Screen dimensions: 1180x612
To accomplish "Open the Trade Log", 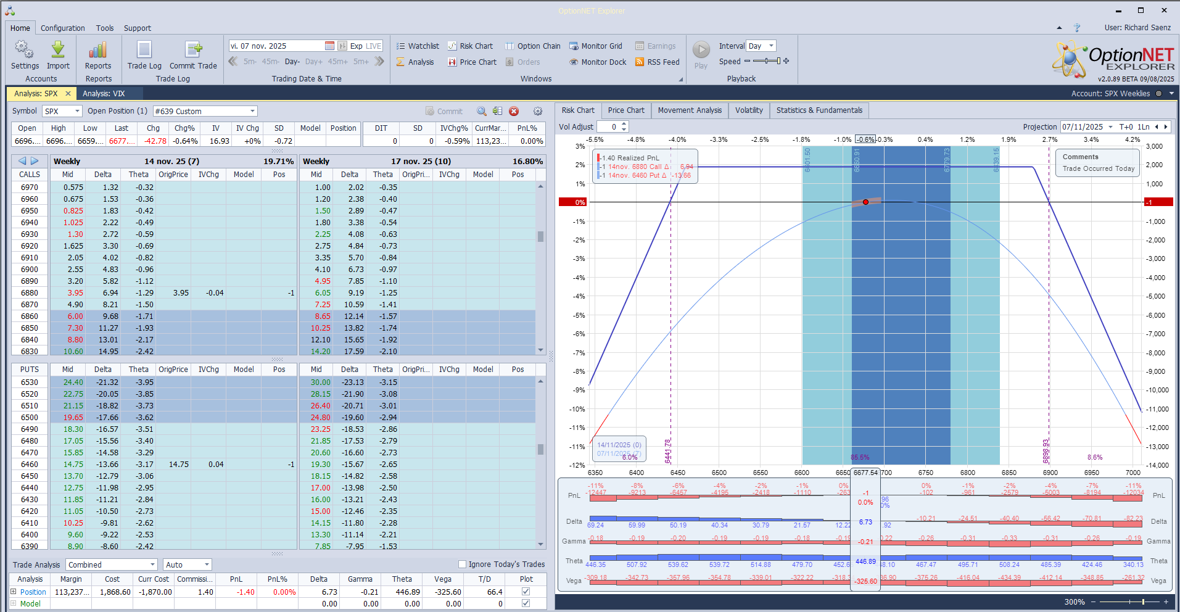I will pyautogui.click(x=144, y=55).
